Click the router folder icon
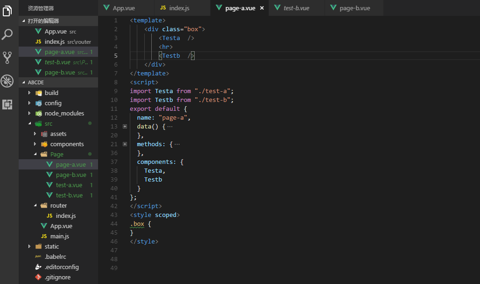The width and height of the screenshot is (480, 284). tap(44, 205)
